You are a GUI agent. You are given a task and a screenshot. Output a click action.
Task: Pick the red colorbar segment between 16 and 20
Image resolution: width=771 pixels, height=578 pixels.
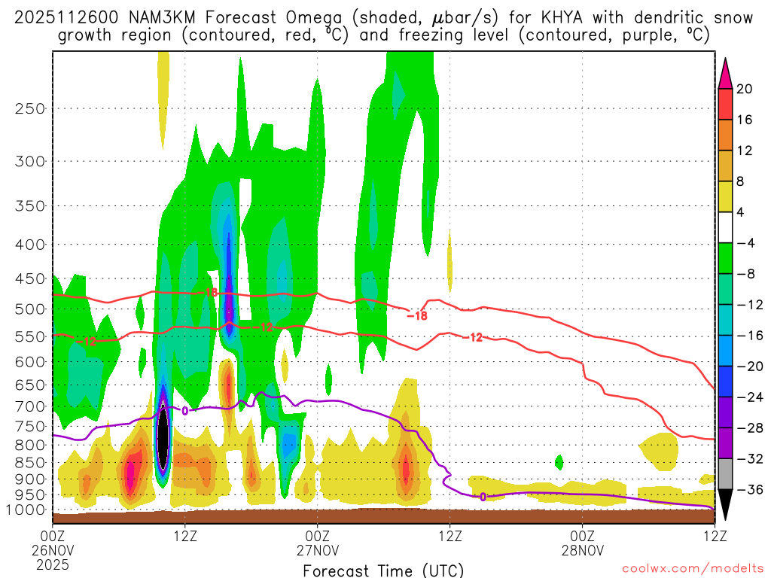tap(725, 104)
